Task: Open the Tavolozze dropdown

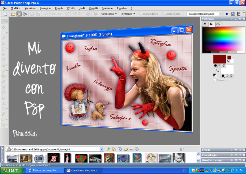Action: tap(128, 14)
